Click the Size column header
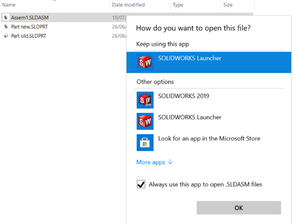 tap(228, 5)
